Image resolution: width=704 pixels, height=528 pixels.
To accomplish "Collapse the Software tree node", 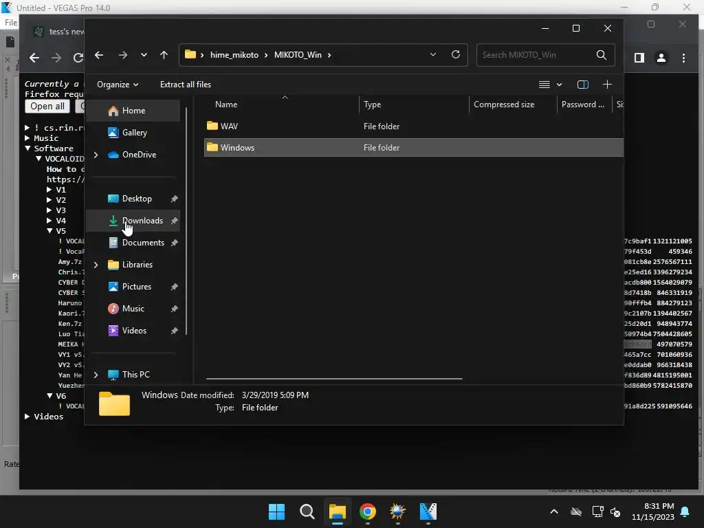I will pyautogui.click(x=27, y=148).
